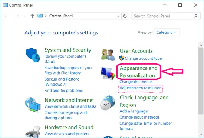
Task: Open Hardware and Sound category
Action: tap(69, 127)
